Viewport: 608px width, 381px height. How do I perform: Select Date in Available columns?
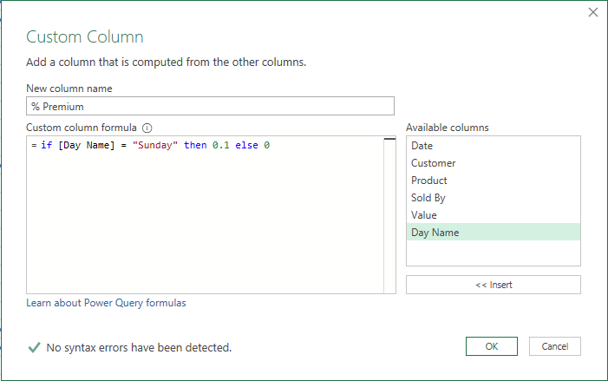click(x=422, y=146)
